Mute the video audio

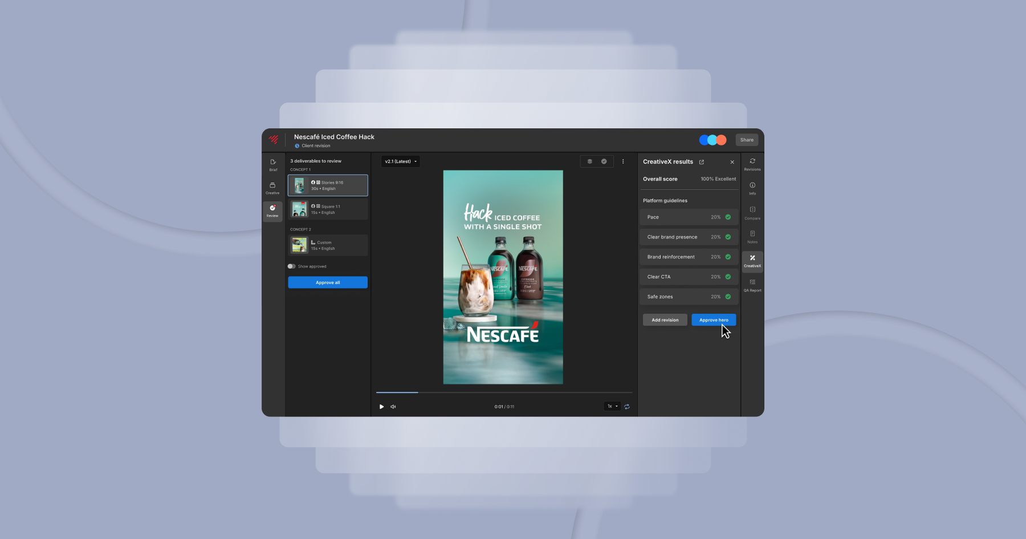click(x=393, y=407)
